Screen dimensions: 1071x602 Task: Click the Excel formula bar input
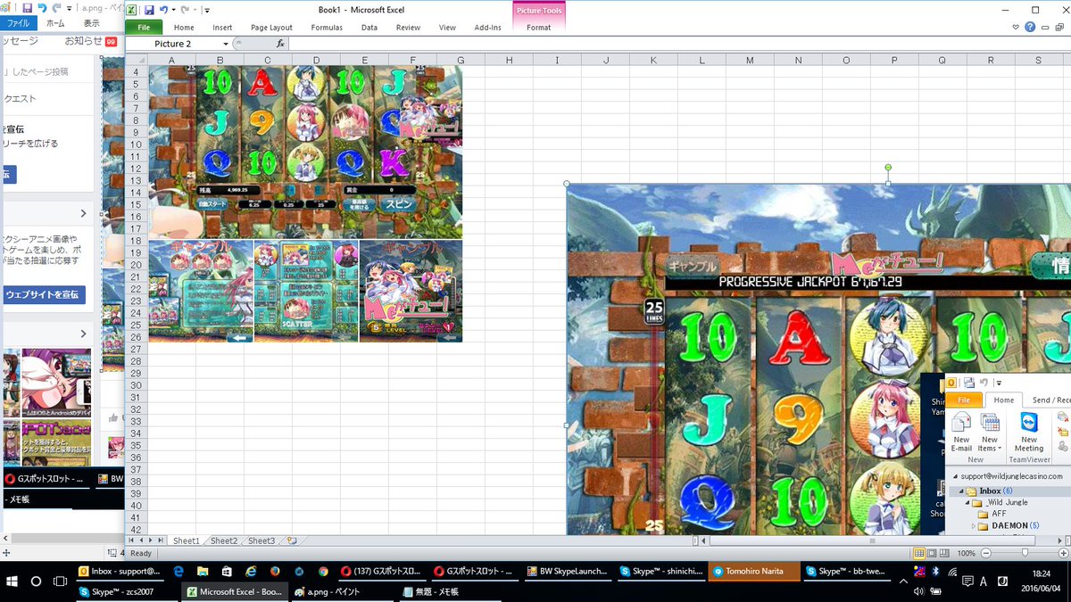coord(678,44)
